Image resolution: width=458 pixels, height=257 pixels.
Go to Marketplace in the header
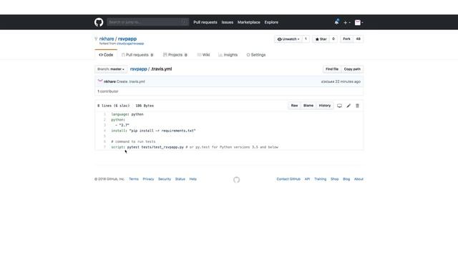pos(248,22)
